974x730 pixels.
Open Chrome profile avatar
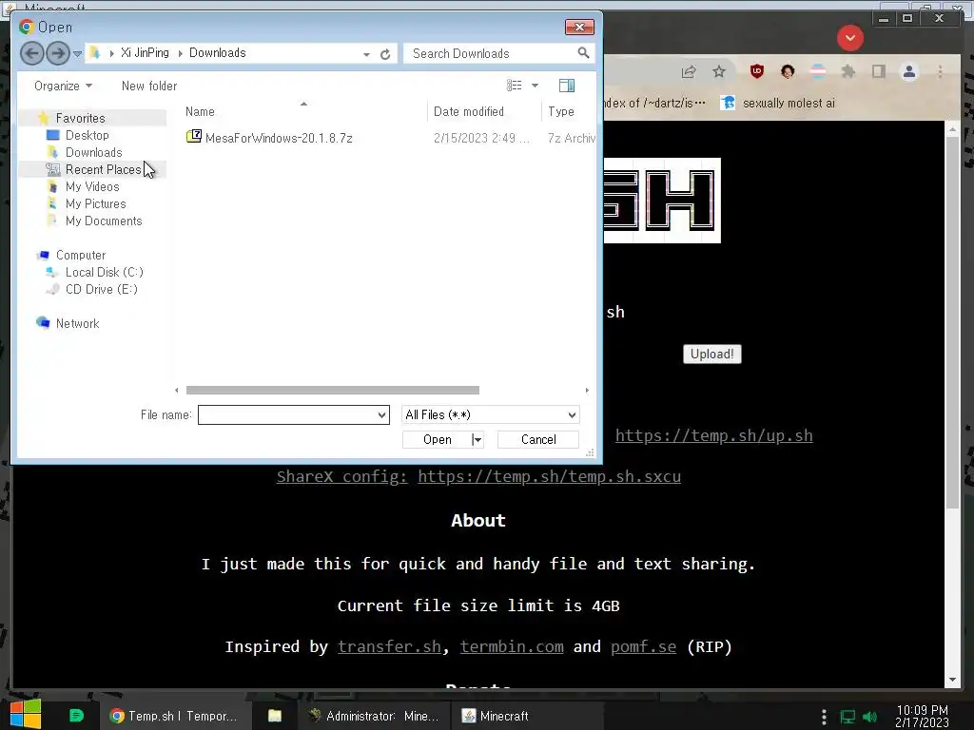908,72
